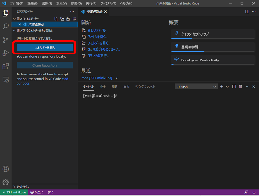
Task: Expand the アウトライン section
Action: (14, 187)
